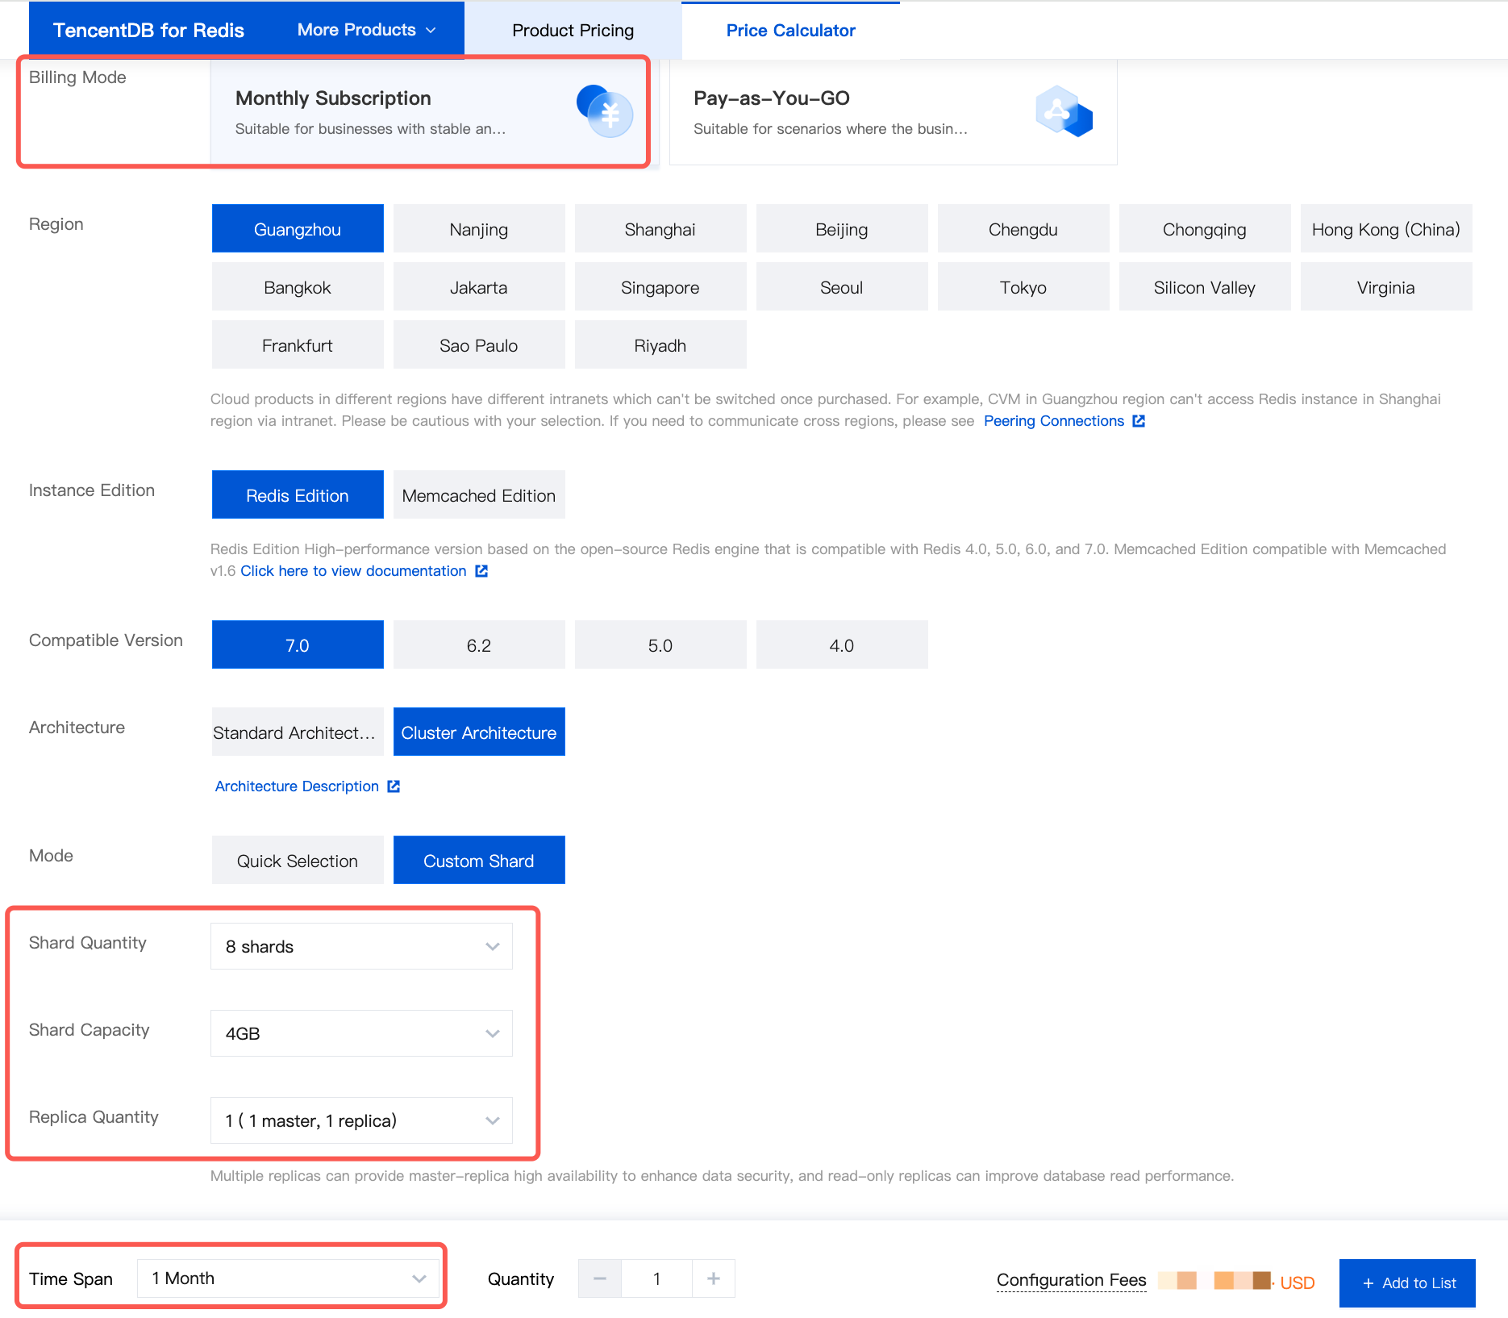Go to TencentDB for Redis page
This screenshot has height=1318, width=1508.
pyautogui.click(x=148, y=30)
